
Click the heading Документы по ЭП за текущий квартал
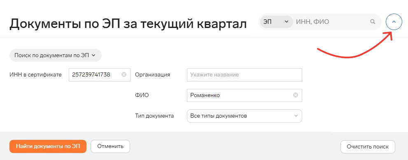[x=128, y=24]
